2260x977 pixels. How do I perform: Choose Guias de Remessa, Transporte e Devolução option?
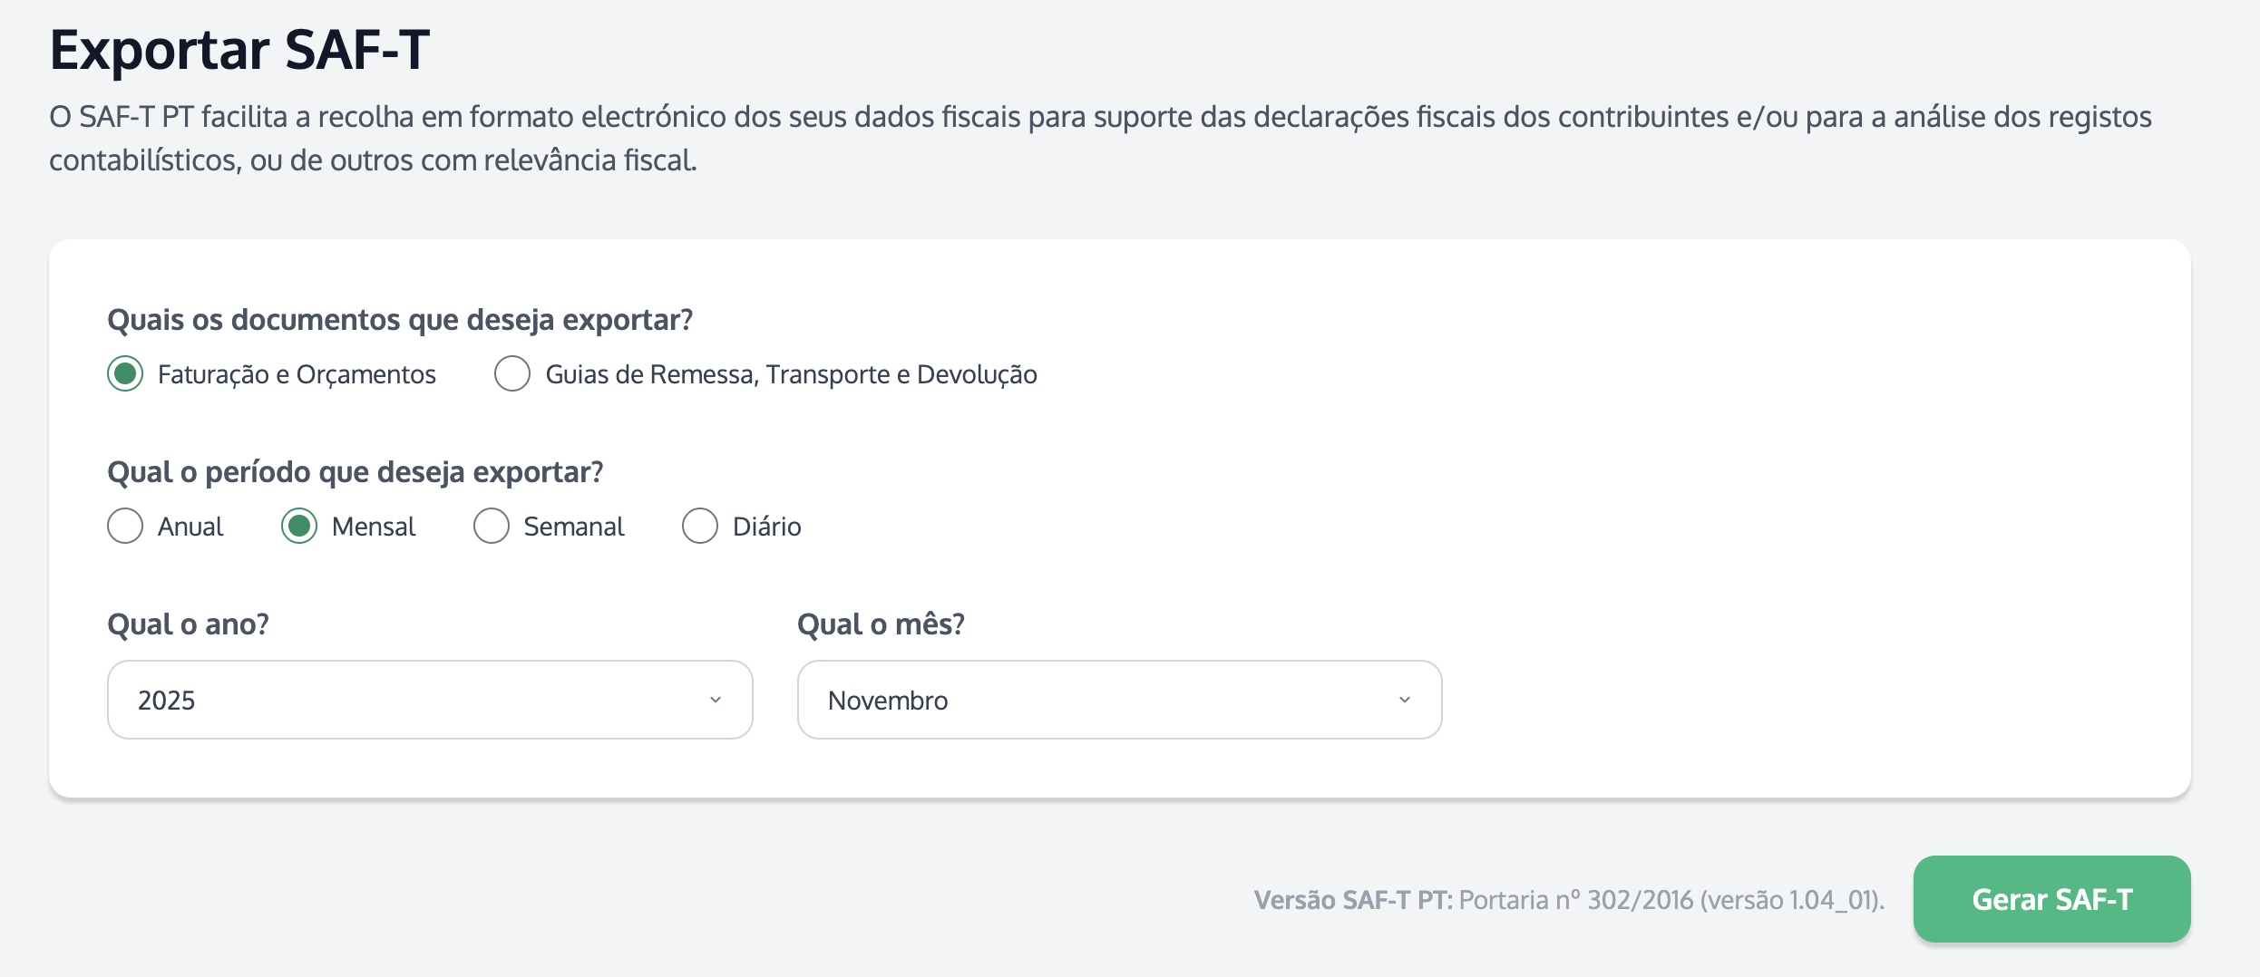tap(512, 373)
